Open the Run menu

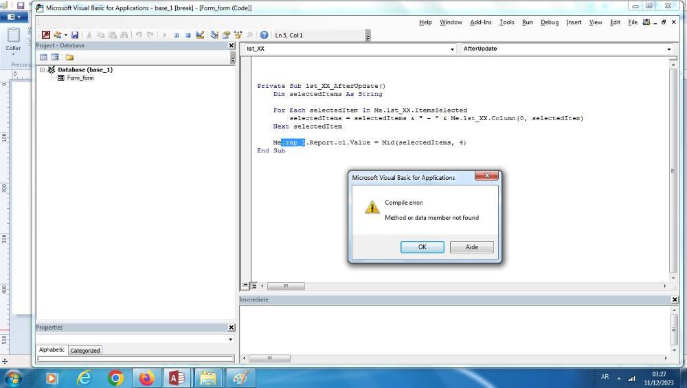point(528,23)
